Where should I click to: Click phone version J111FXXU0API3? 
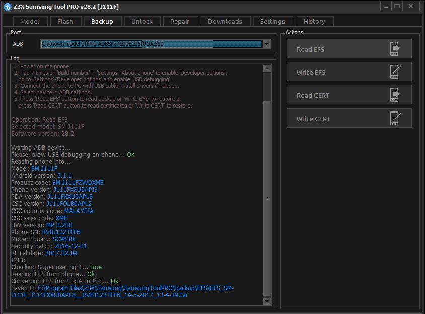pos(76,190)
